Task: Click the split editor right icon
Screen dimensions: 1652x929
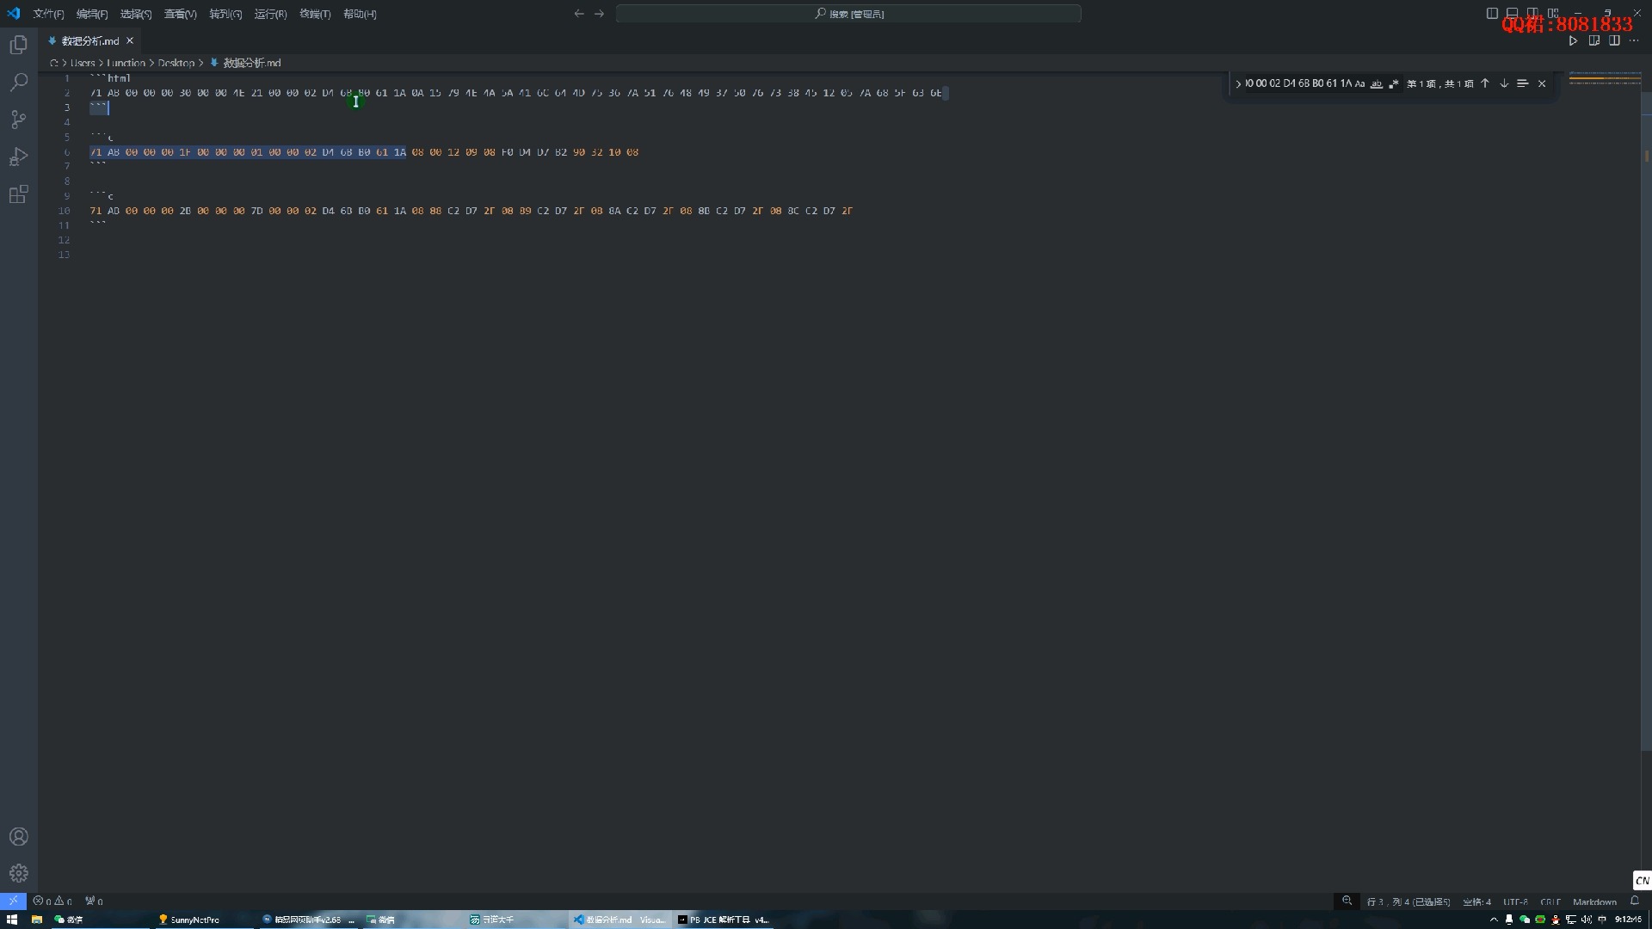Action: (x=1614, y=40)
